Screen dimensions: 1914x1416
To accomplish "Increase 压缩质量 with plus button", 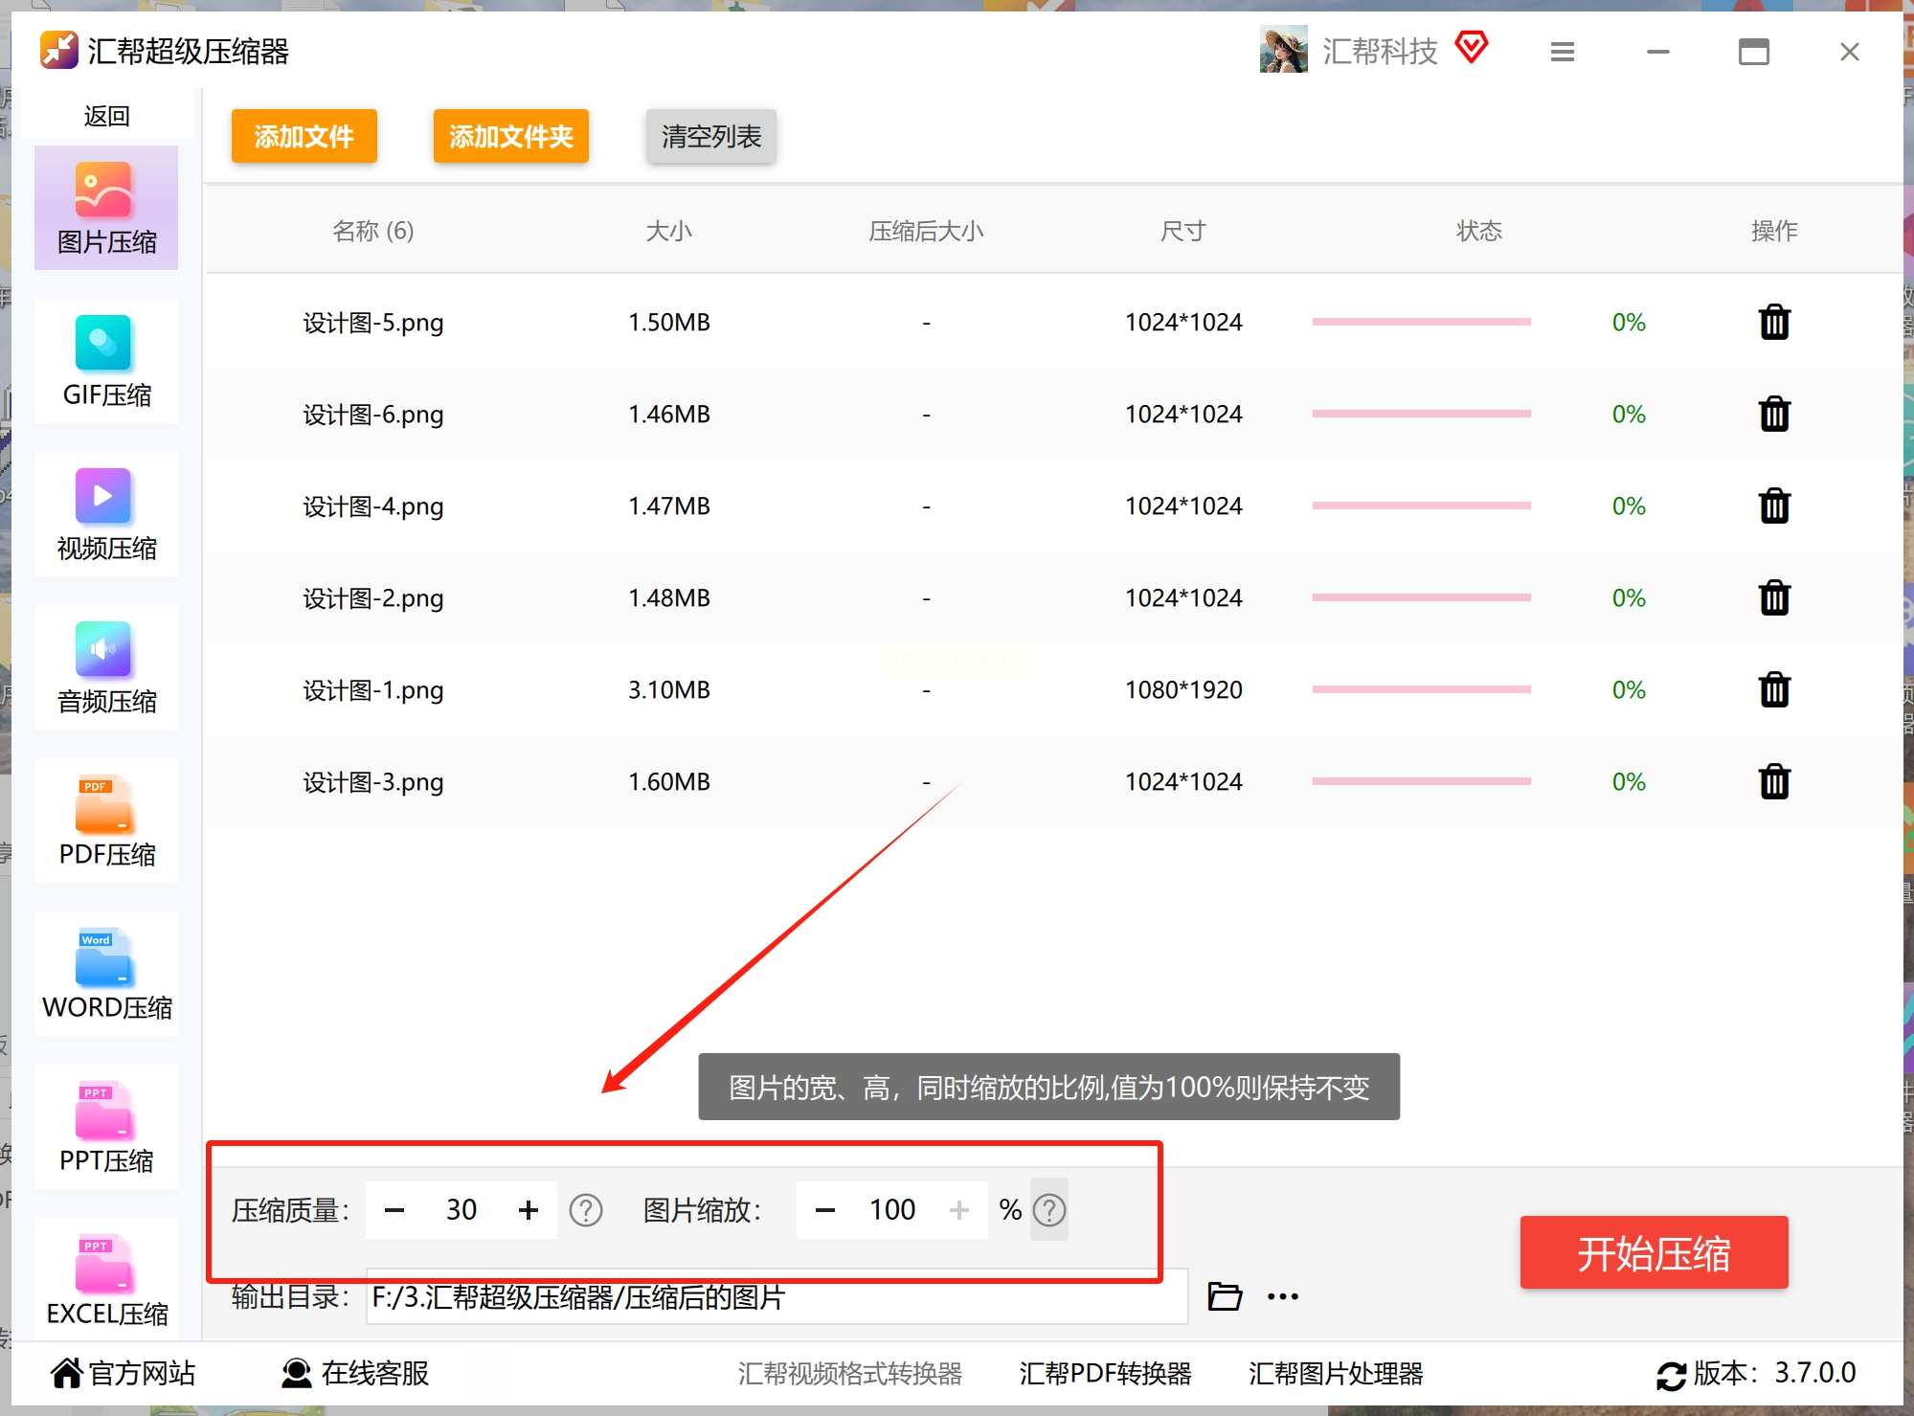I will click(528, 1210).
